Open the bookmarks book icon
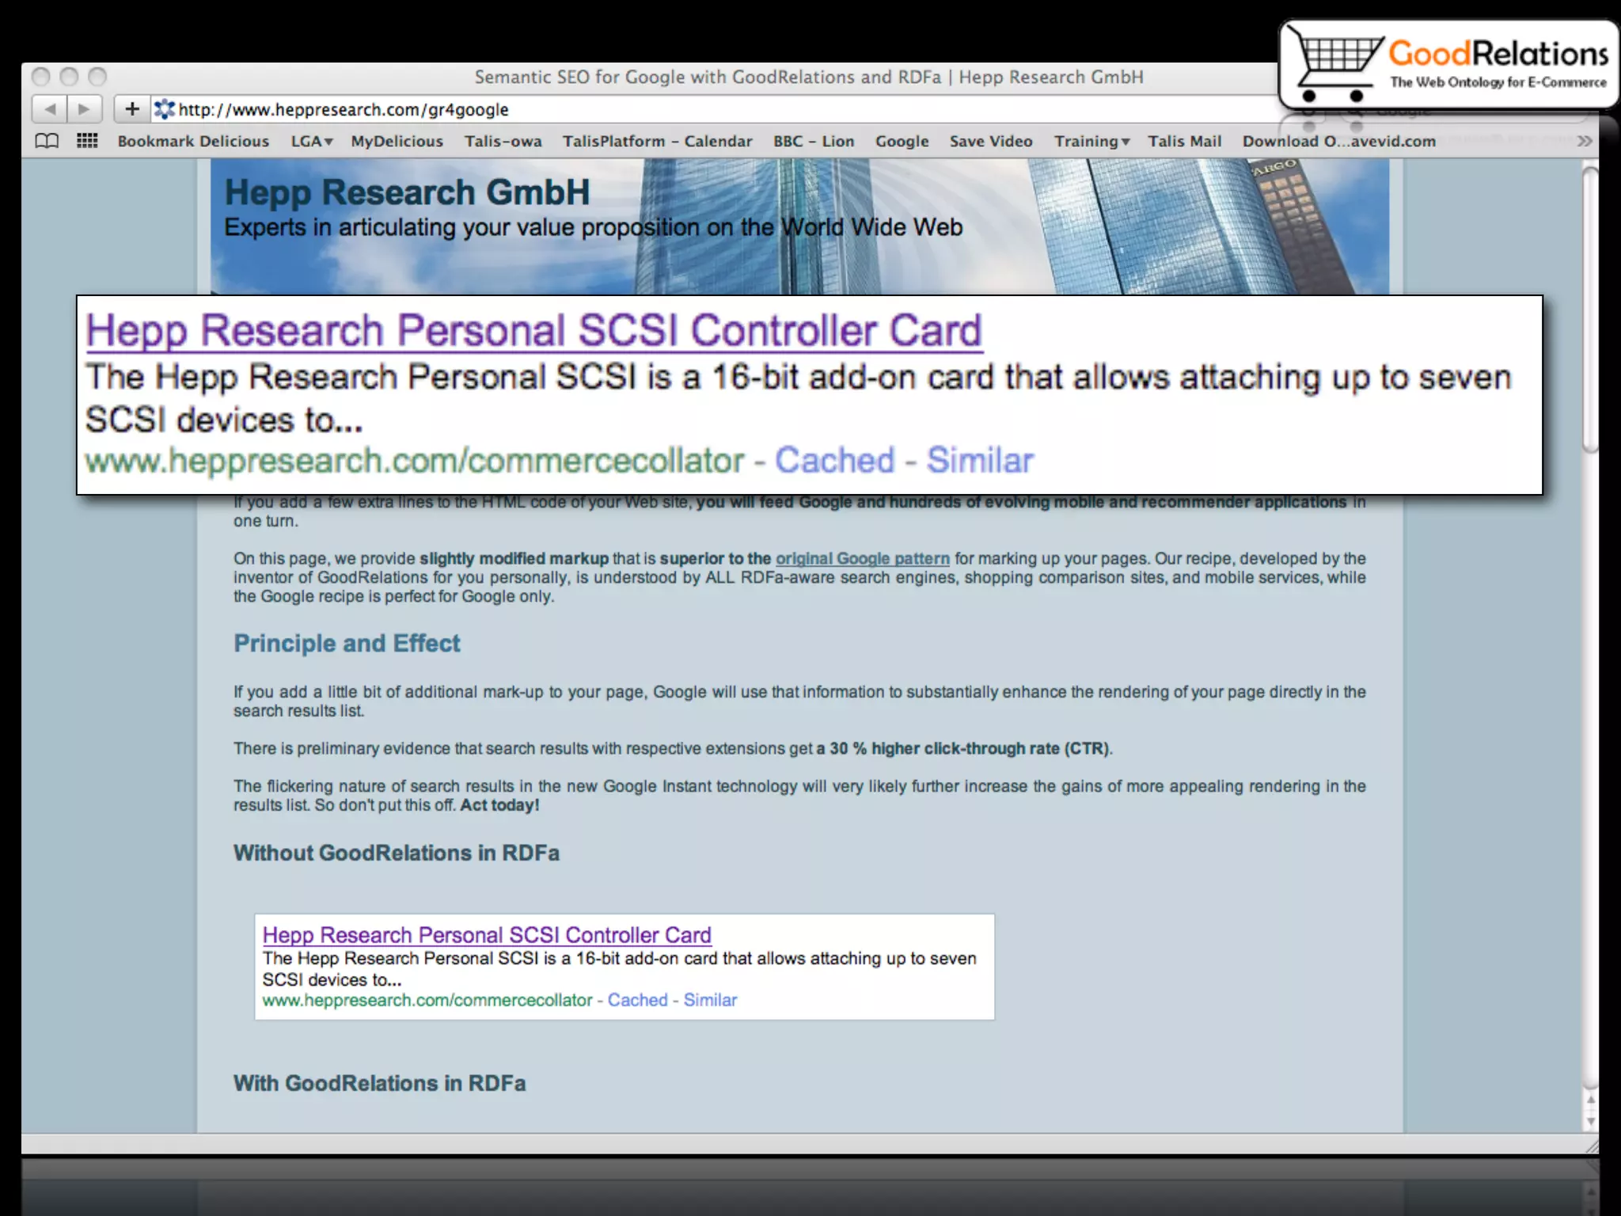Screen dimensions: 1621x1216 click(x=47, y=141)
